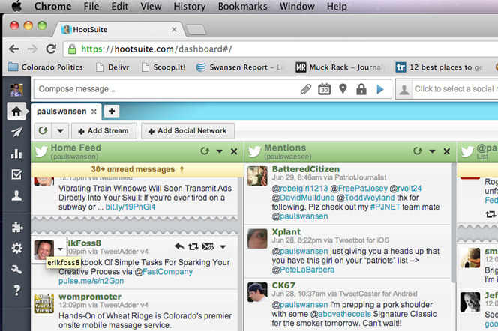Retweet the erikfoss8 tweet

[x=193, y=246]
